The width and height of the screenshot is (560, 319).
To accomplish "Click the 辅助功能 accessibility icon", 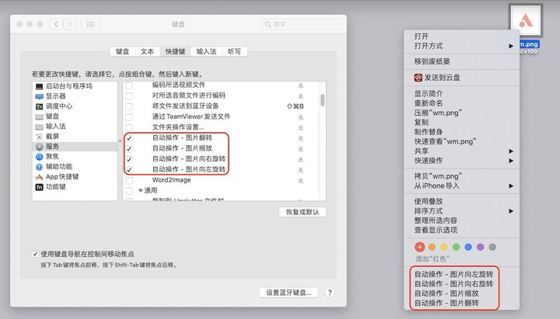I will [x=40, y=166].
